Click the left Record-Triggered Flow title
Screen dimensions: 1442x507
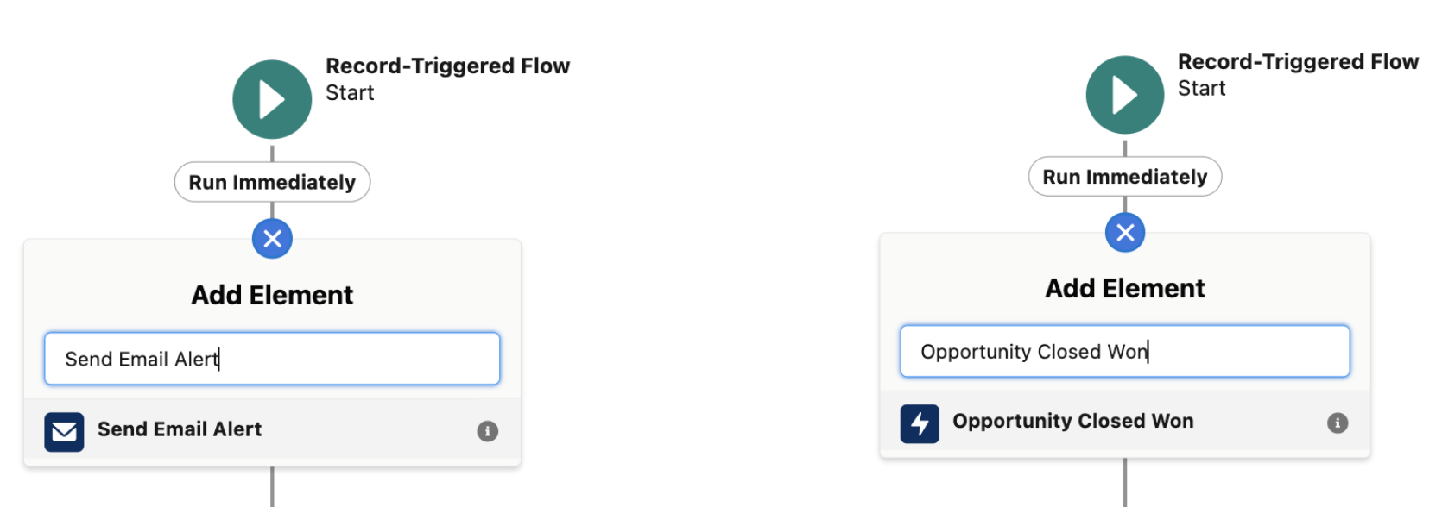(447, 65)
